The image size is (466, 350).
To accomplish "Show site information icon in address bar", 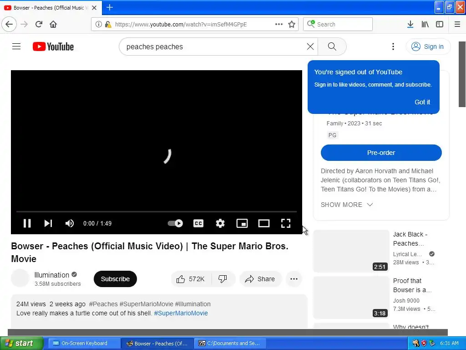I will point(98,24).
